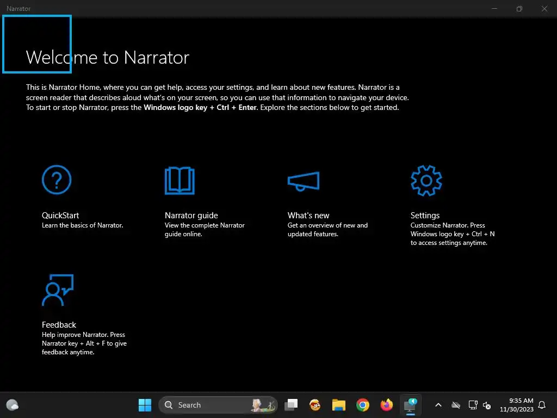The height and width of the screenshot is (418, 557).
Task: Open the taskbar app between Task View and Explorer
Action: [315, 405]
